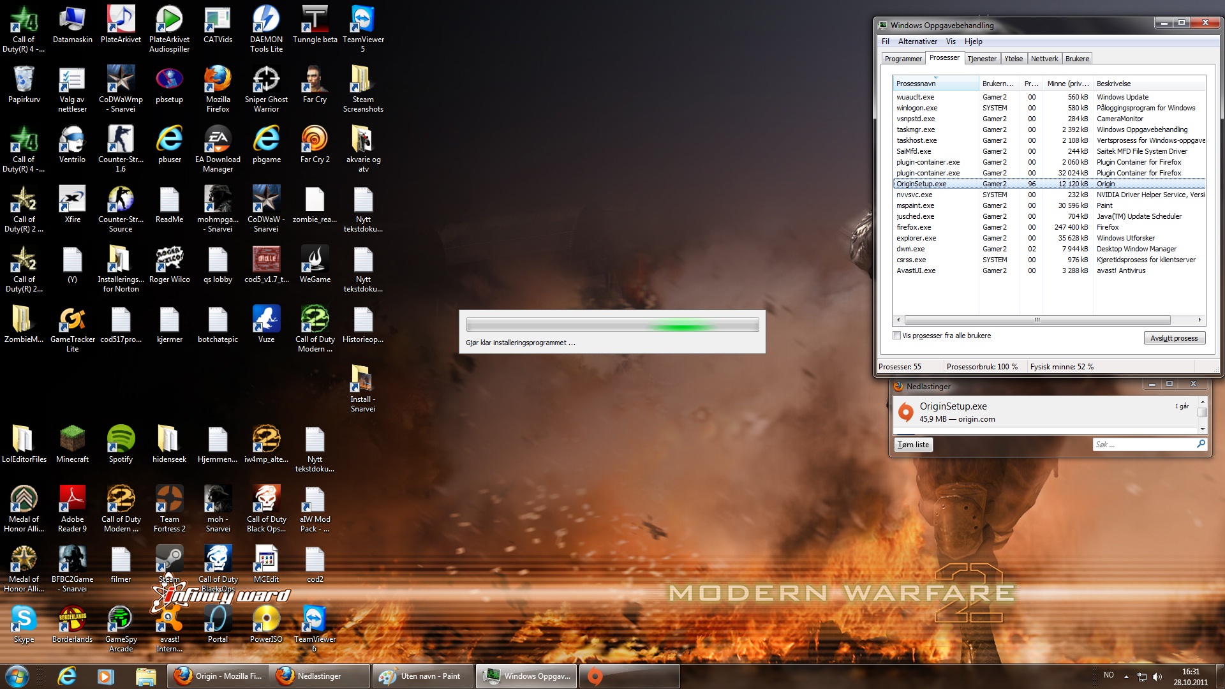
Task: Select the DAEMON Tools Lite icon
Action: pyautogui.click(x=266, y=29)
